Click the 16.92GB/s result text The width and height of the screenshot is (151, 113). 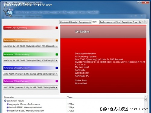[x=82, y=32]
